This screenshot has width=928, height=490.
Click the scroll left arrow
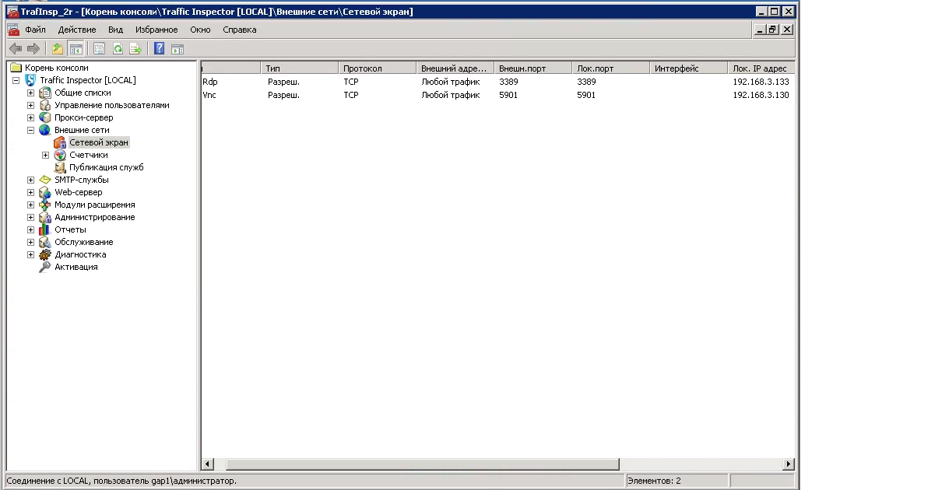pyautogui.click(x=208, y=464)
